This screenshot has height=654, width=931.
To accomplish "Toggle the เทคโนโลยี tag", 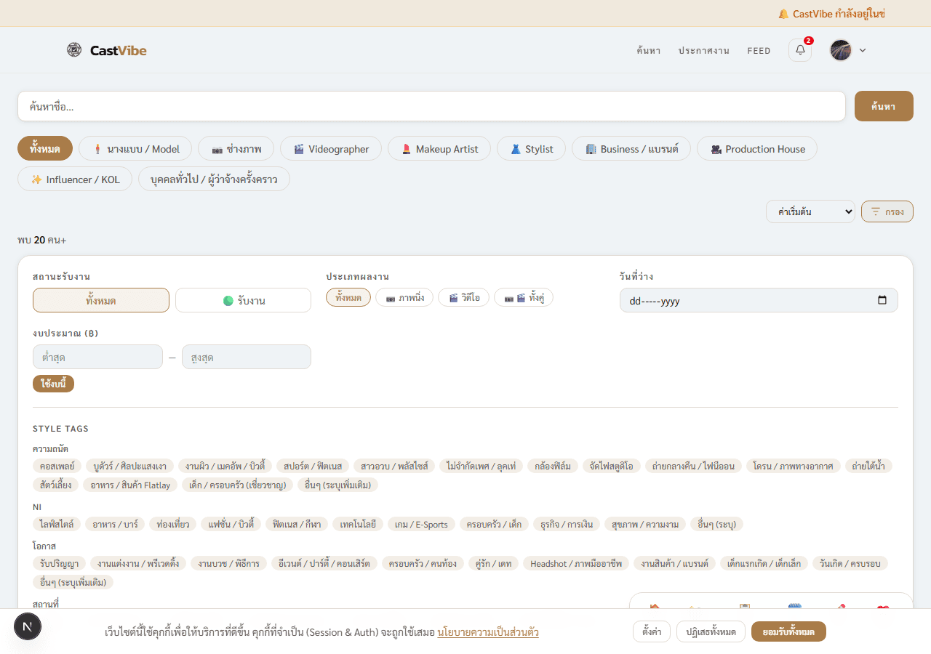I will tap(358, 524).
